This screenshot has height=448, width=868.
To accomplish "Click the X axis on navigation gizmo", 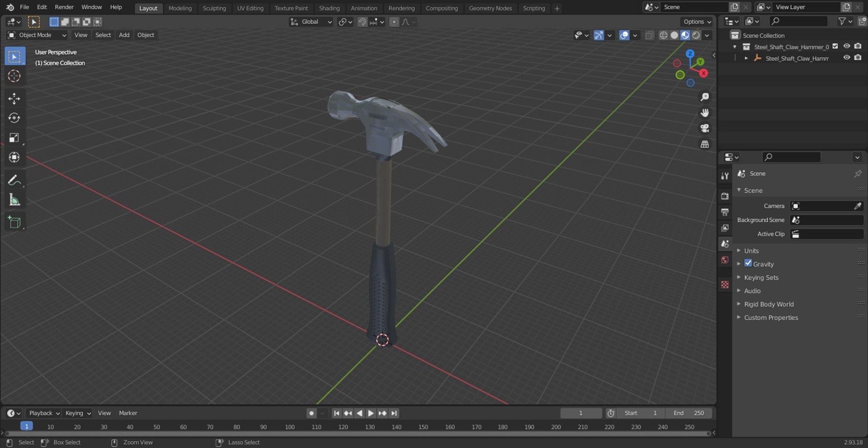I will click(x=703, y=73).
